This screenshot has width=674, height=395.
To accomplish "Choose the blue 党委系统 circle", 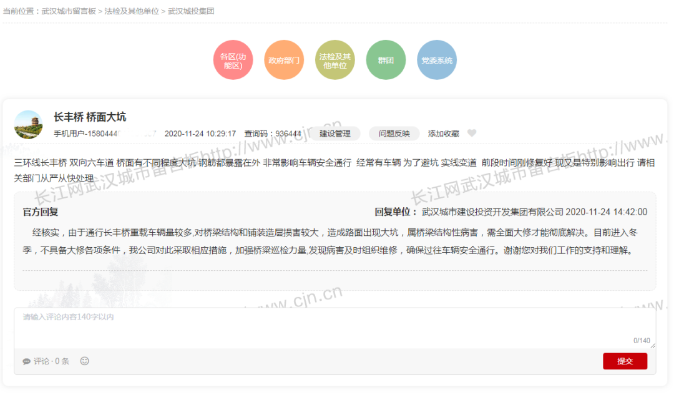I will coord(437,61).
